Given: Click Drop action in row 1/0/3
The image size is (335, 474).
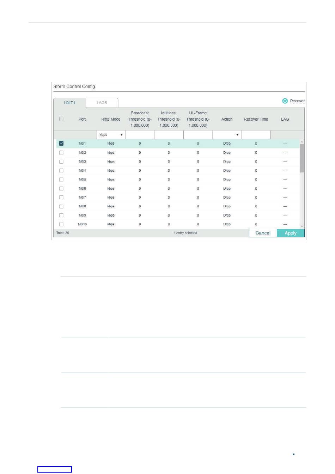Looking at the screenshot, I should coord(227,162).
